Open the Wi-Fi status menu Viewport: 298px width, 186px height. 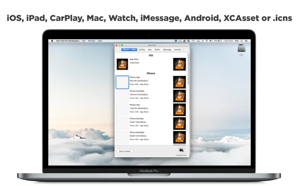click(x=207, y=41)
